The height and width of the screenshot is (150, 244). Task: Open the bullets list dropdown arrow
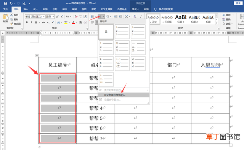pyautogui.click(x=96, y=17)
